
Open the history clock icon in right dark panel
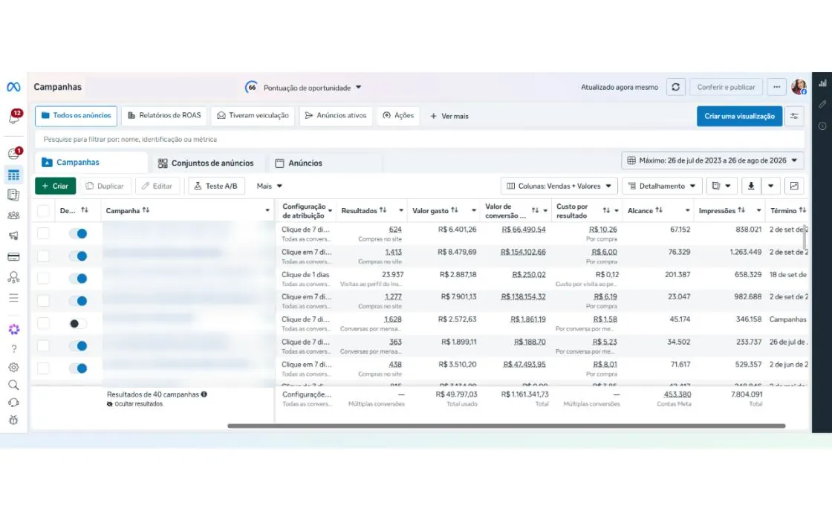822,126
